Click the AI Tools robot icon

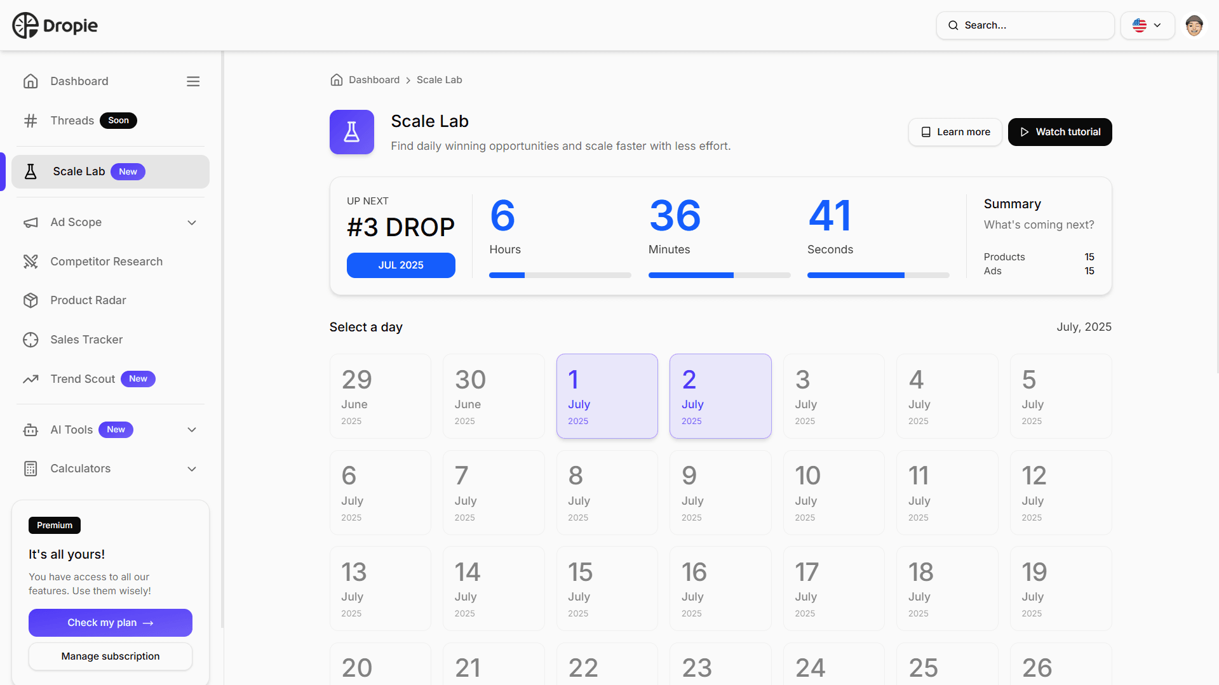point(30,430)
